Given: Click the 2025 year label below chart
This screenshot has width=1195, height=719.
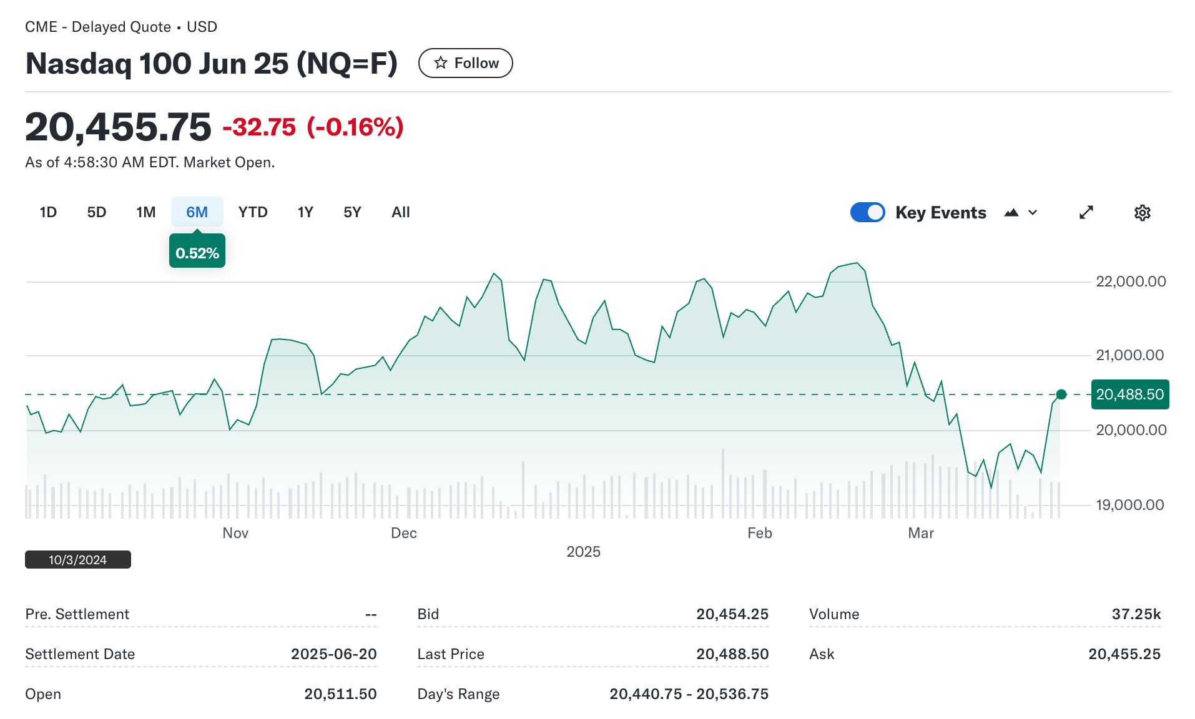Looking at the screenshot, I should coord(583,552).
